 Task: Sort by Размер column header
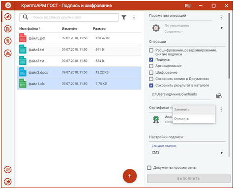pos(99,28)
